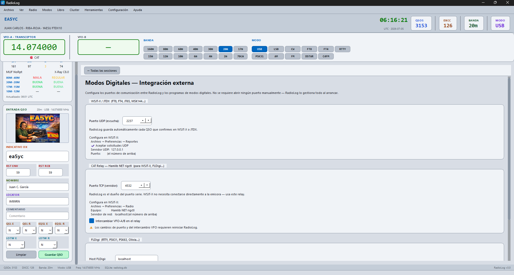
Task: Click the RadioLog app icon in title bar
Action: pyautogui.click(x=3, y=3)
